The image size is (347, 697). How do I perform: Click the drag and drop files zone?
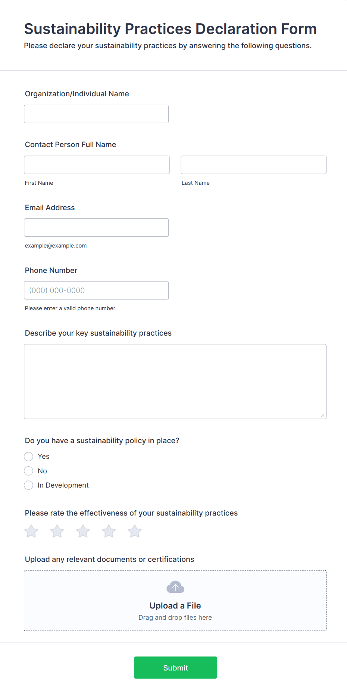175,601
